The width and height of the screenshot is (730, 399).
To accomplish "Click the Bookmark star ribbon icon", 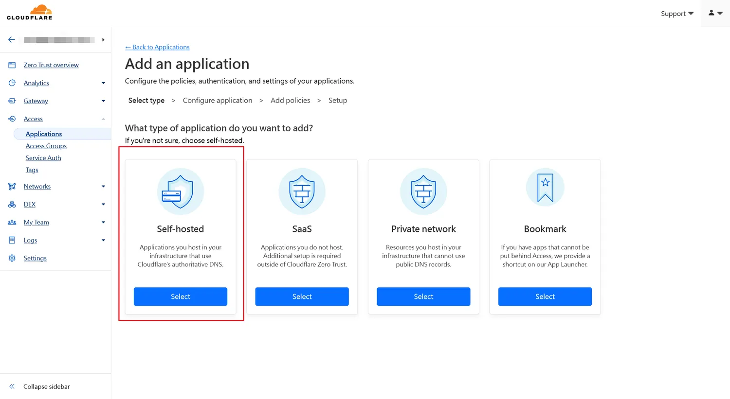I will (545, 188).
